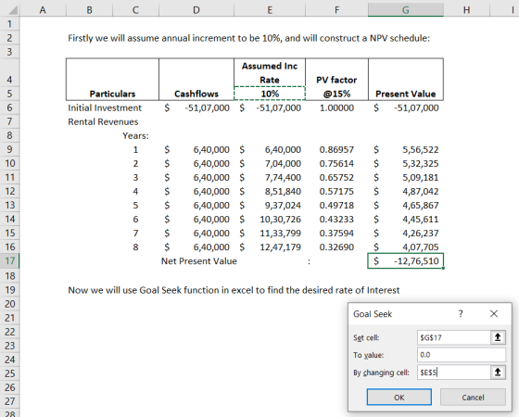Select the 7,74,400 cashflow cell
Image resolution: width=519 pixels, height=417 pixels.
270,177
